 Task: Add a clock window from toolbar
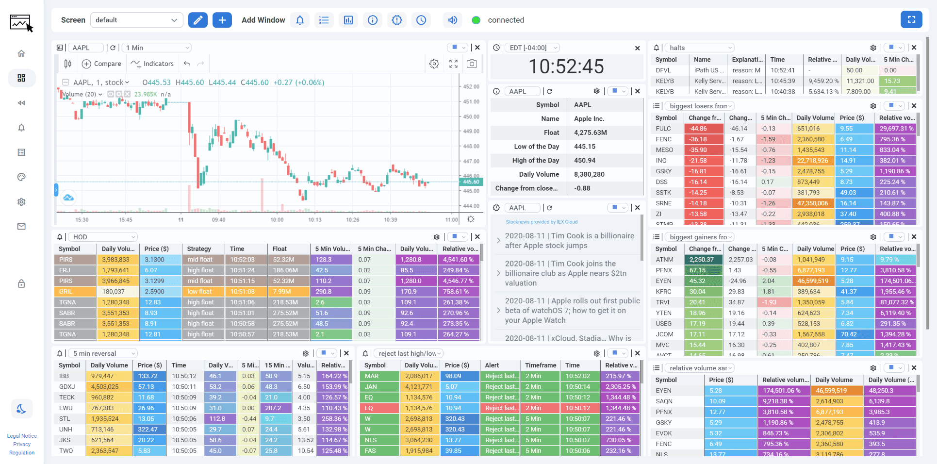[x=421, y=20]
